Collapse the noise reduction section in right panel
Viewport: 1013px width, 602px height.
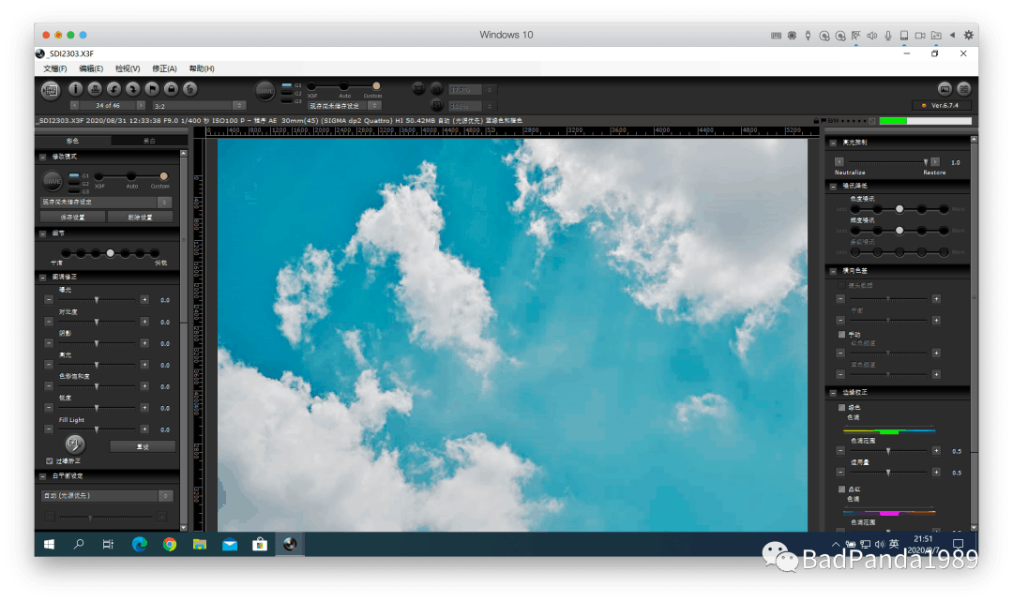point(833,186)
